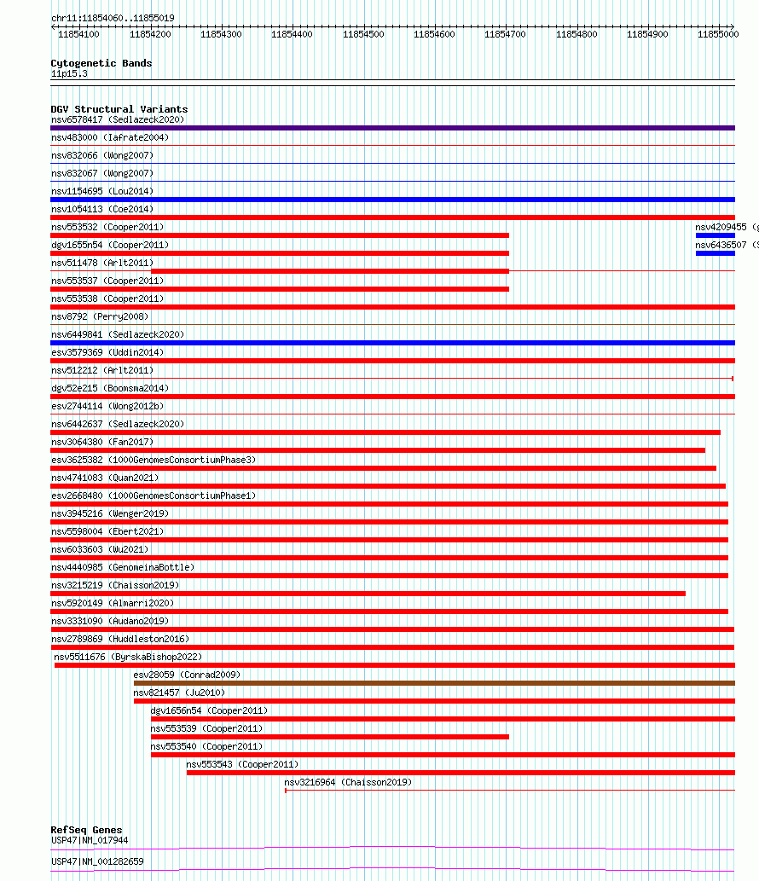Click the chr11:11854060..11855019 region label

113,18
